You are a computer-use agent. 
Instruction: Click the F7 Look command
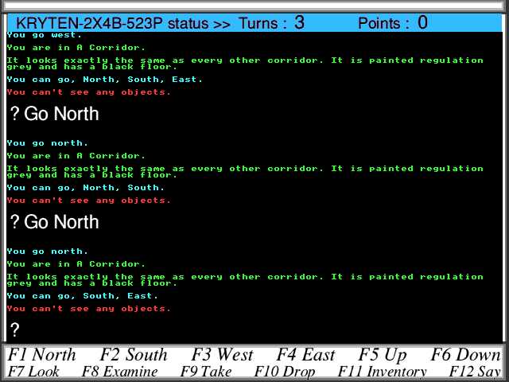click(x=33, y=372)
